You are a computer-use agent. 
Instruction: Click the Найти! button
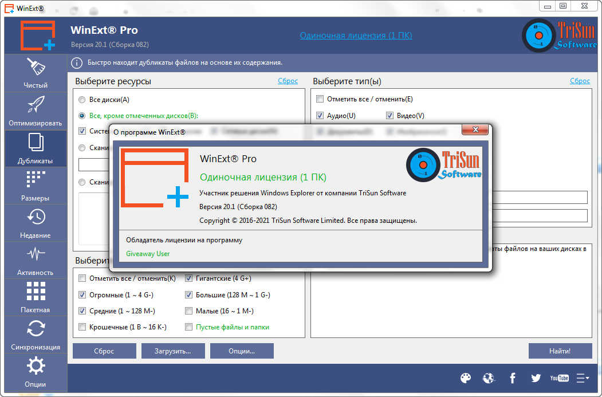pos(560,351)
